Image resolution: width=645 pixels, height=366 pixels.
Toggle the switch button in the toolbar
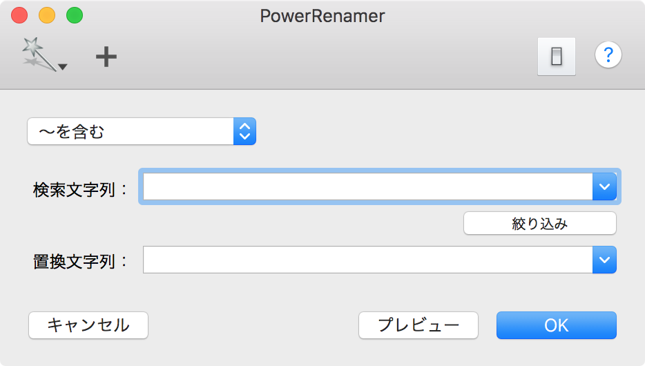(556, 57)
